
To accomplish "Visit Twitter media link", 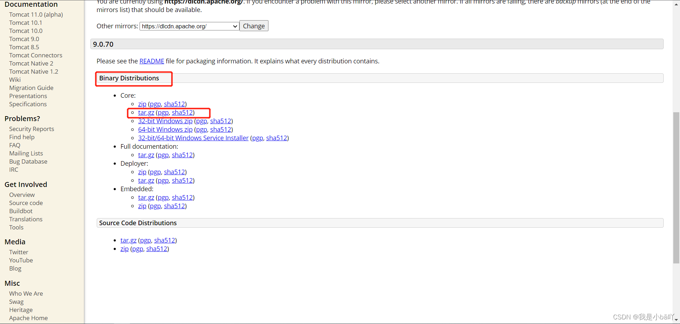I will click(x=19, y=252).
